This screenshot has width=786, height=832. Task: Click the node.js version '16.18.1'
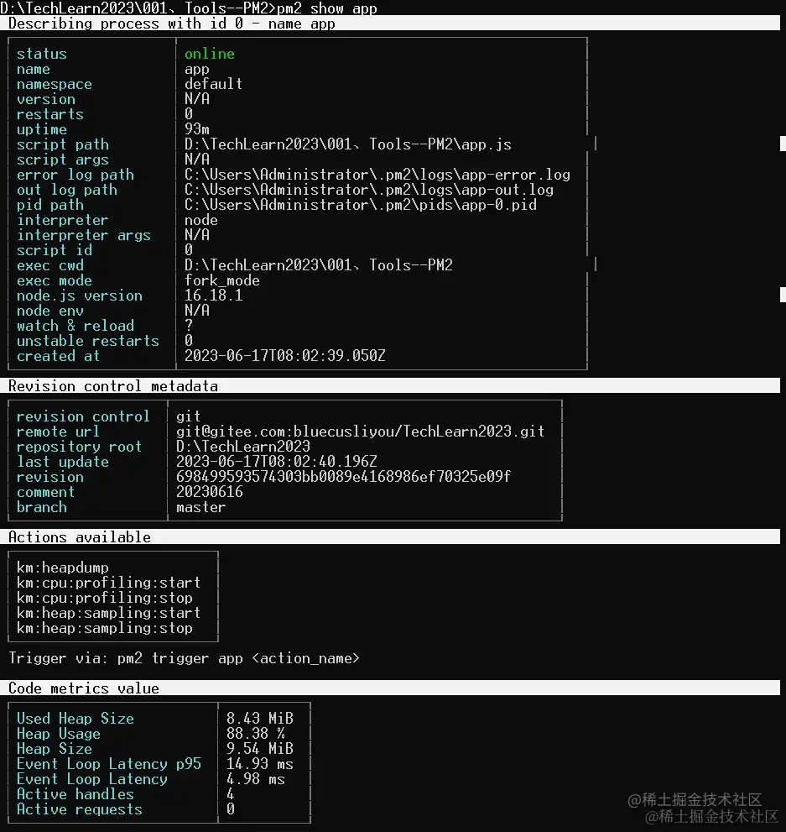click(213, 296)
